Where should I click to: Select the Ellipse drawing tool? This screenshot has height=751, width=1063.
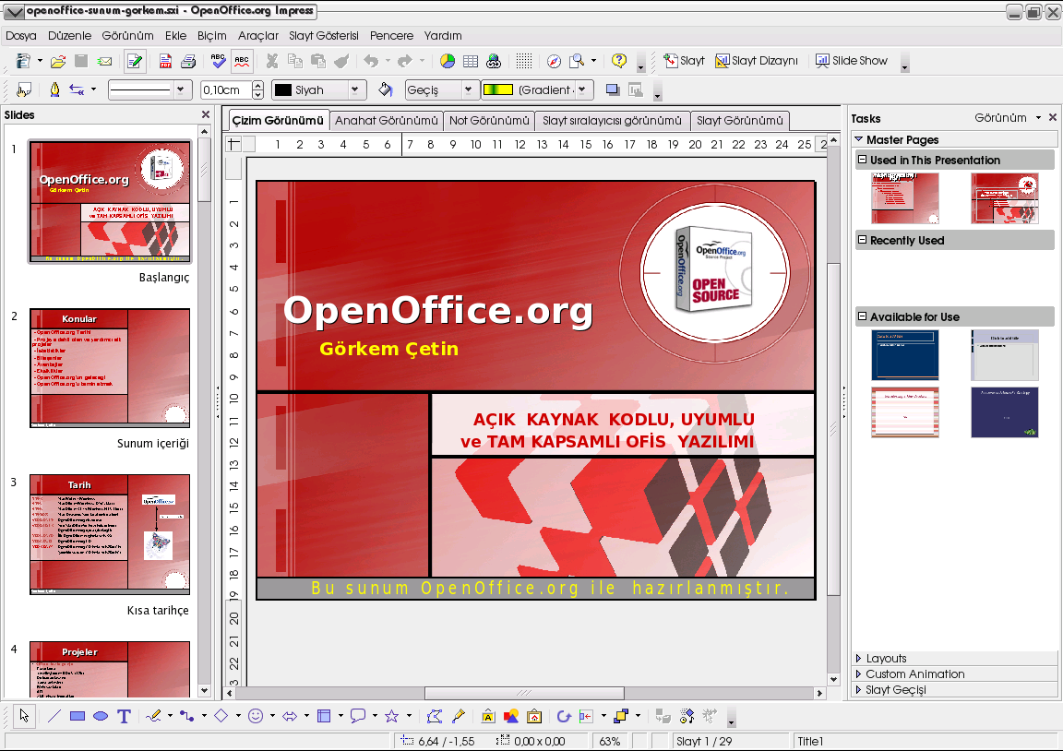pyautogui.click(x=101, y=716)
